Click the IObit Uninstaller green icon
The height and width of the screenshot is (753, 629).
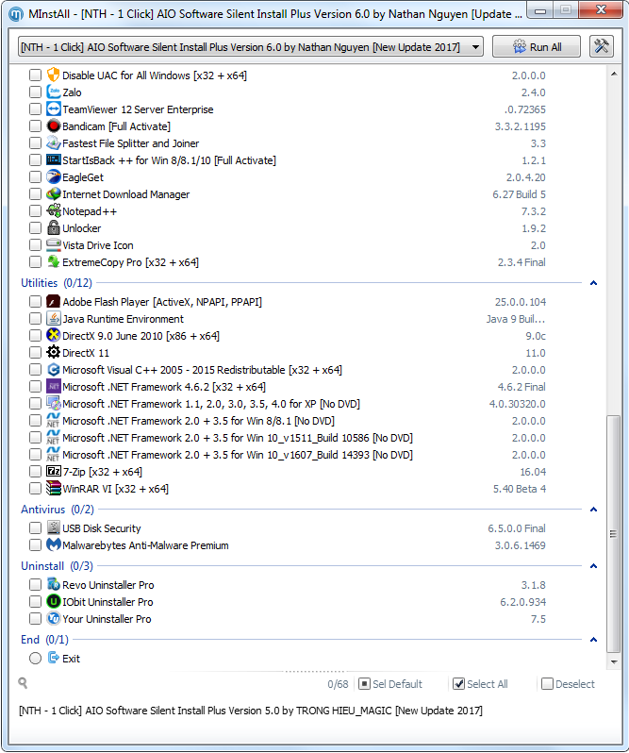click(53, 602)
